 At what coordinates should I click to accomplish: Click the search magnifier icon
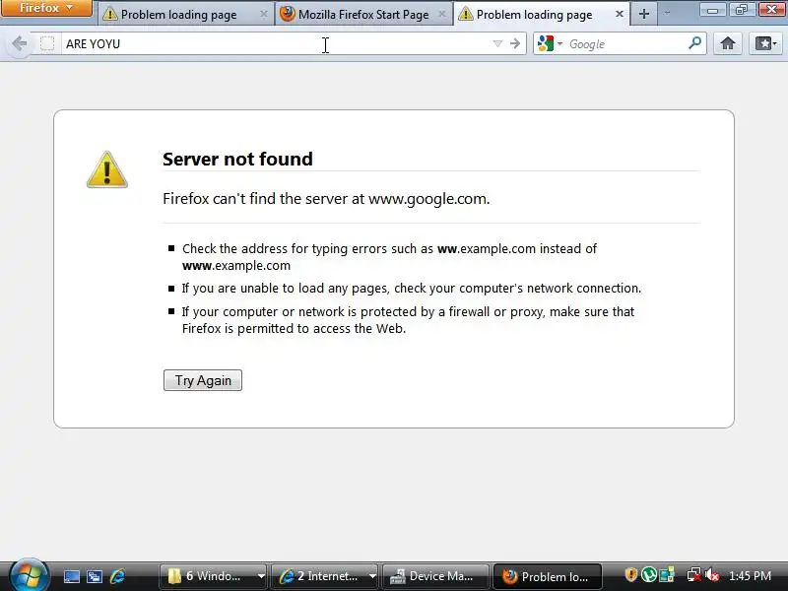[x=695, y=43]
